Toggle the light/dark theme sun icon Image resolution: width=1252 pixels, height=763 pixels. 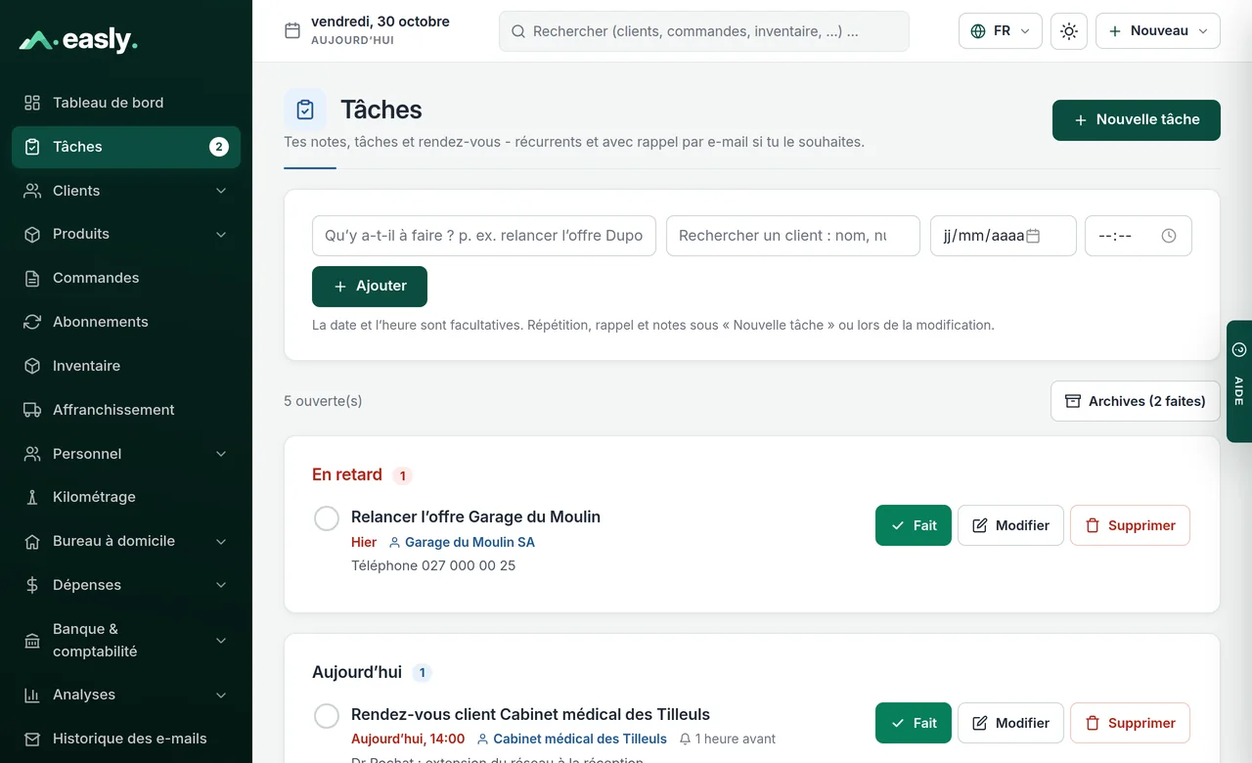(1069, 31)
